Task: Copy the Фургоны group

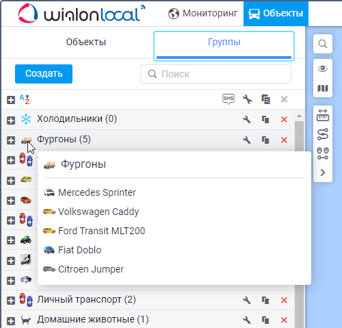Action: point(265,140)
